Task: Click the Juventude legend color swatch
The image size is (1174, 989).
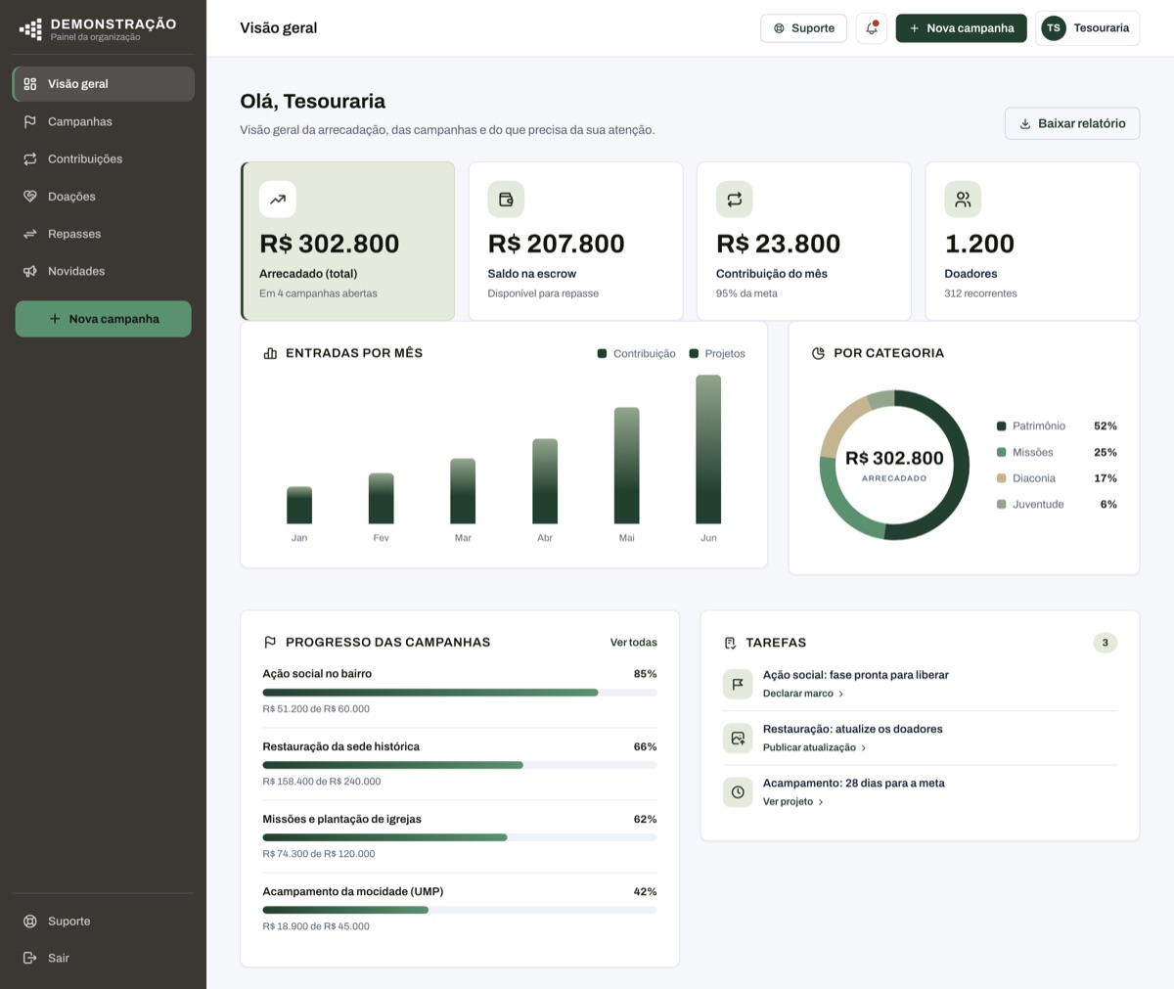Action: (1001, 505)
